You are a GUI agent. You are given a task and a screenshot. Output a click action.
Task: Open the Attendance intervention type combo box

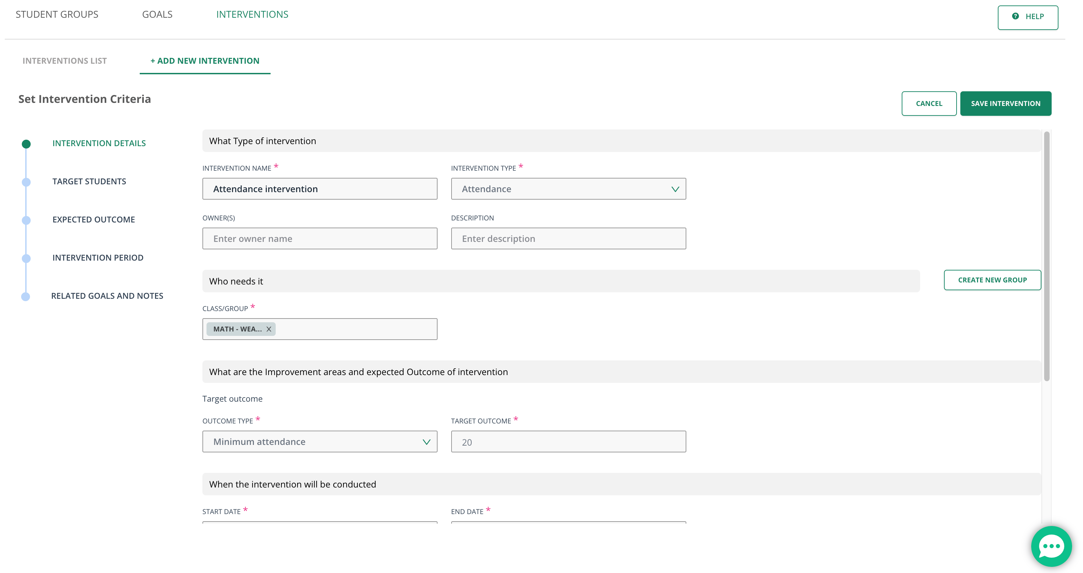click(x=568, y=189)
